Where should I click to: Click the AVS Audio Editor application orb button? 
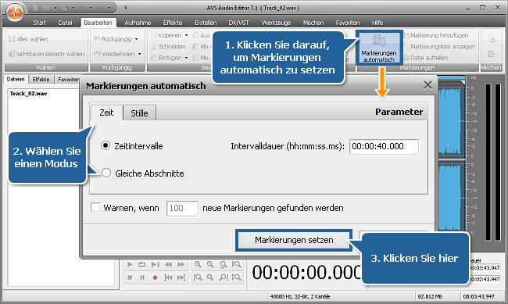click(15, 13)
